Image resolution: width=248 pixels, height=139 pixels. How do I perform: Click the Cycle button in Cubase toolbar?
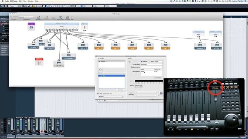(x=29, y=6)
